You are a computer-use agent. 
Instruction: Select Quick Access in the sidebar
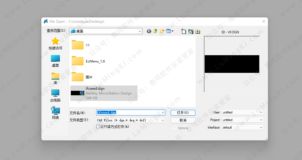point(55,44)
